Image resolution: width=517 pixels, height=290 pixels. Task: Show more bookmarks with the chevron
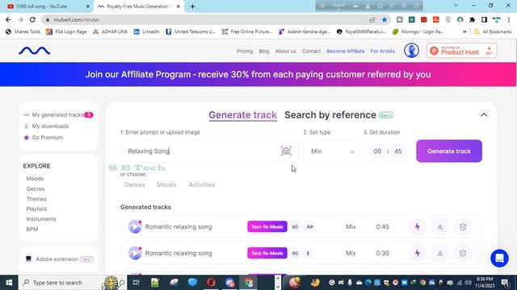464,32
